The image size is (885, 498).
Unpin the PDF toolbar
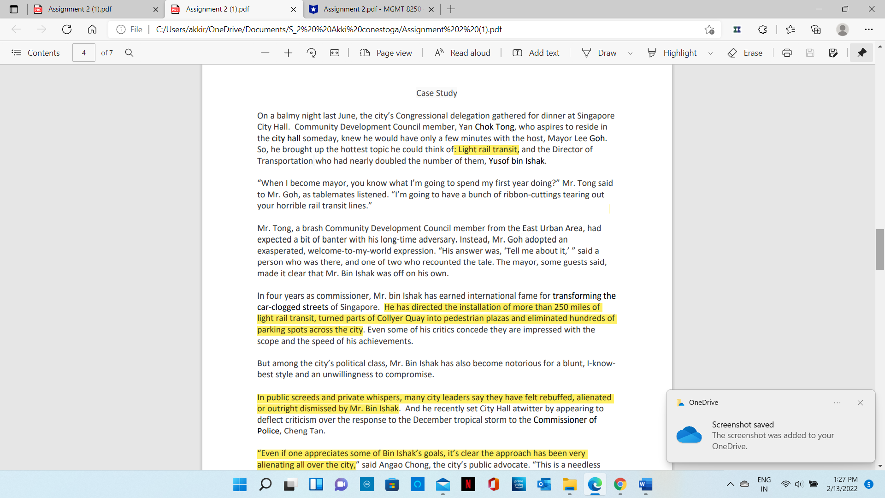click(862, 53)
